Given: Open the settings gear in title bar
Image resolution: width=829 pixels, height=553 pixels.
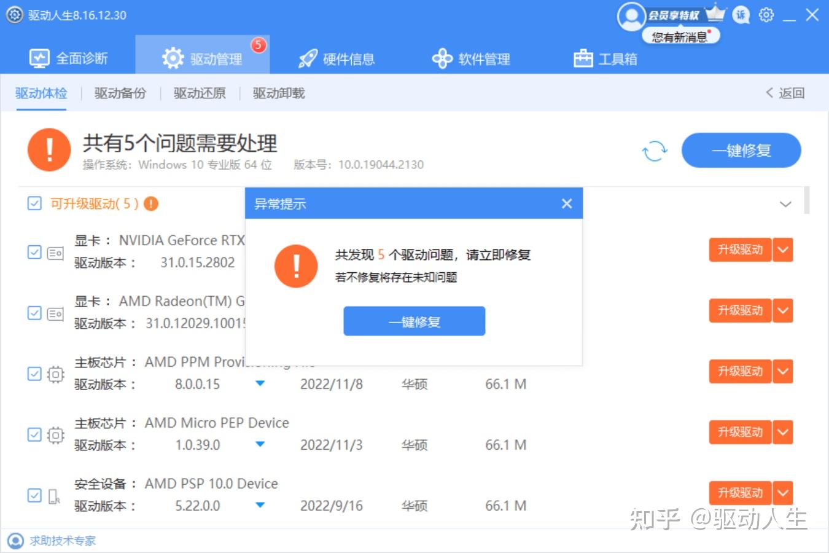Looking at the screenshot, I should tap(766, 15).
